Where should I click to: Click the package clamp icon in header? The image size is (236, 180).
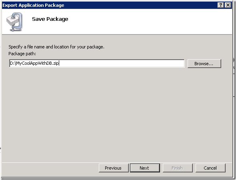14,22
